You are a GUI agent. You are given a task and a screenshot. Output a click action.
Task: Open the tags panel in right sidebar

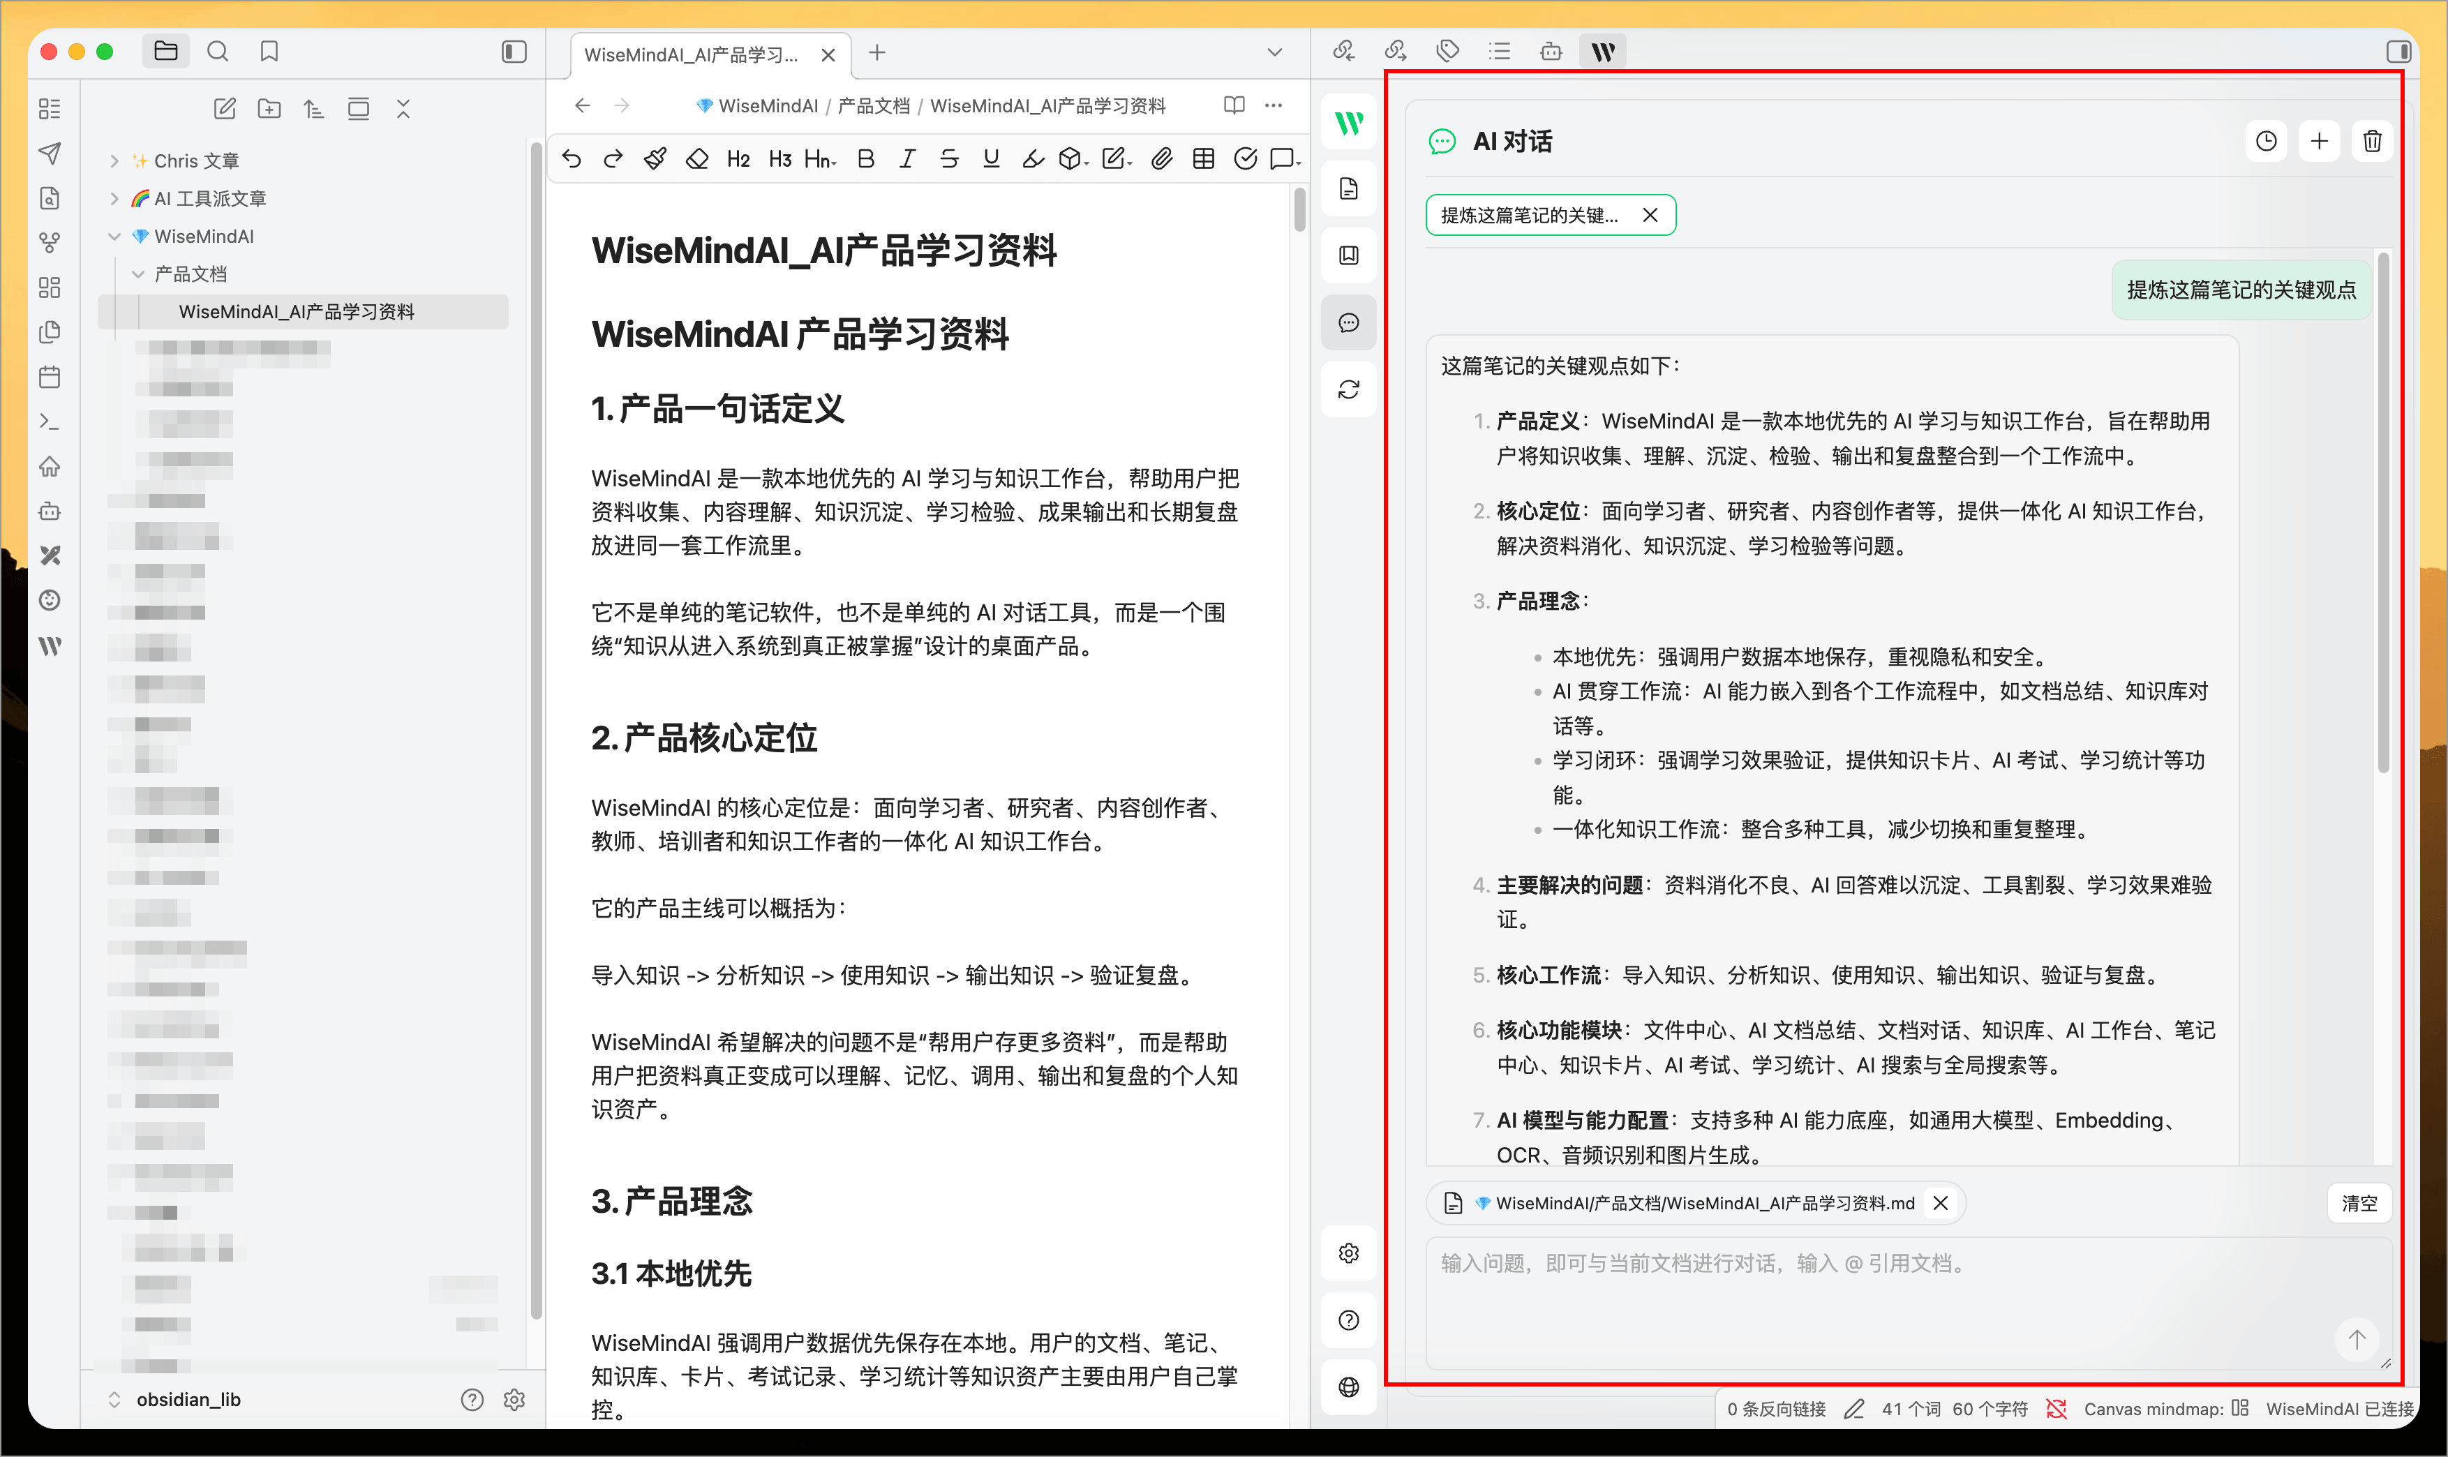1448,51
